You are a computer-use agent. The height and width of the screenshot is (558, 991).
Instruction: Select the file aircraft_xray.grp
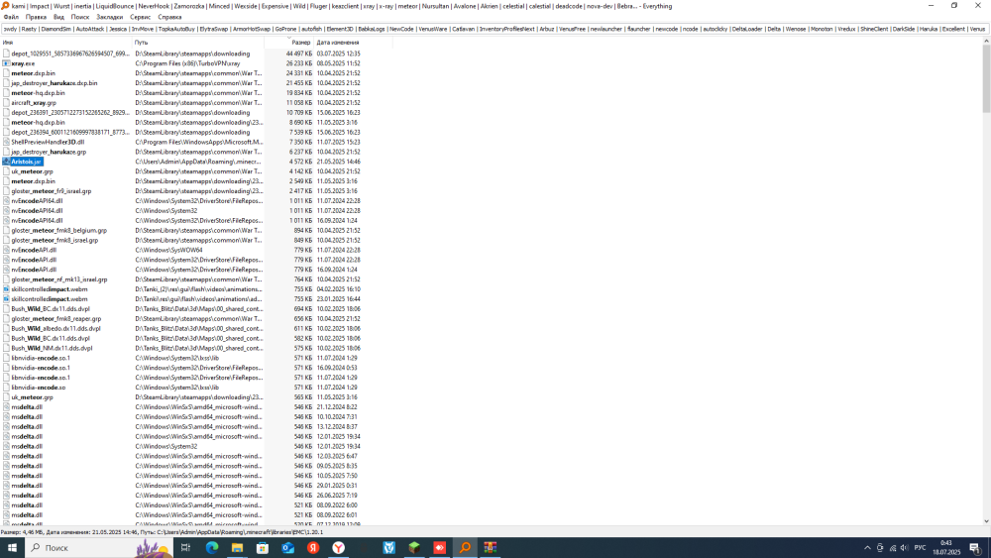point(34,102)
